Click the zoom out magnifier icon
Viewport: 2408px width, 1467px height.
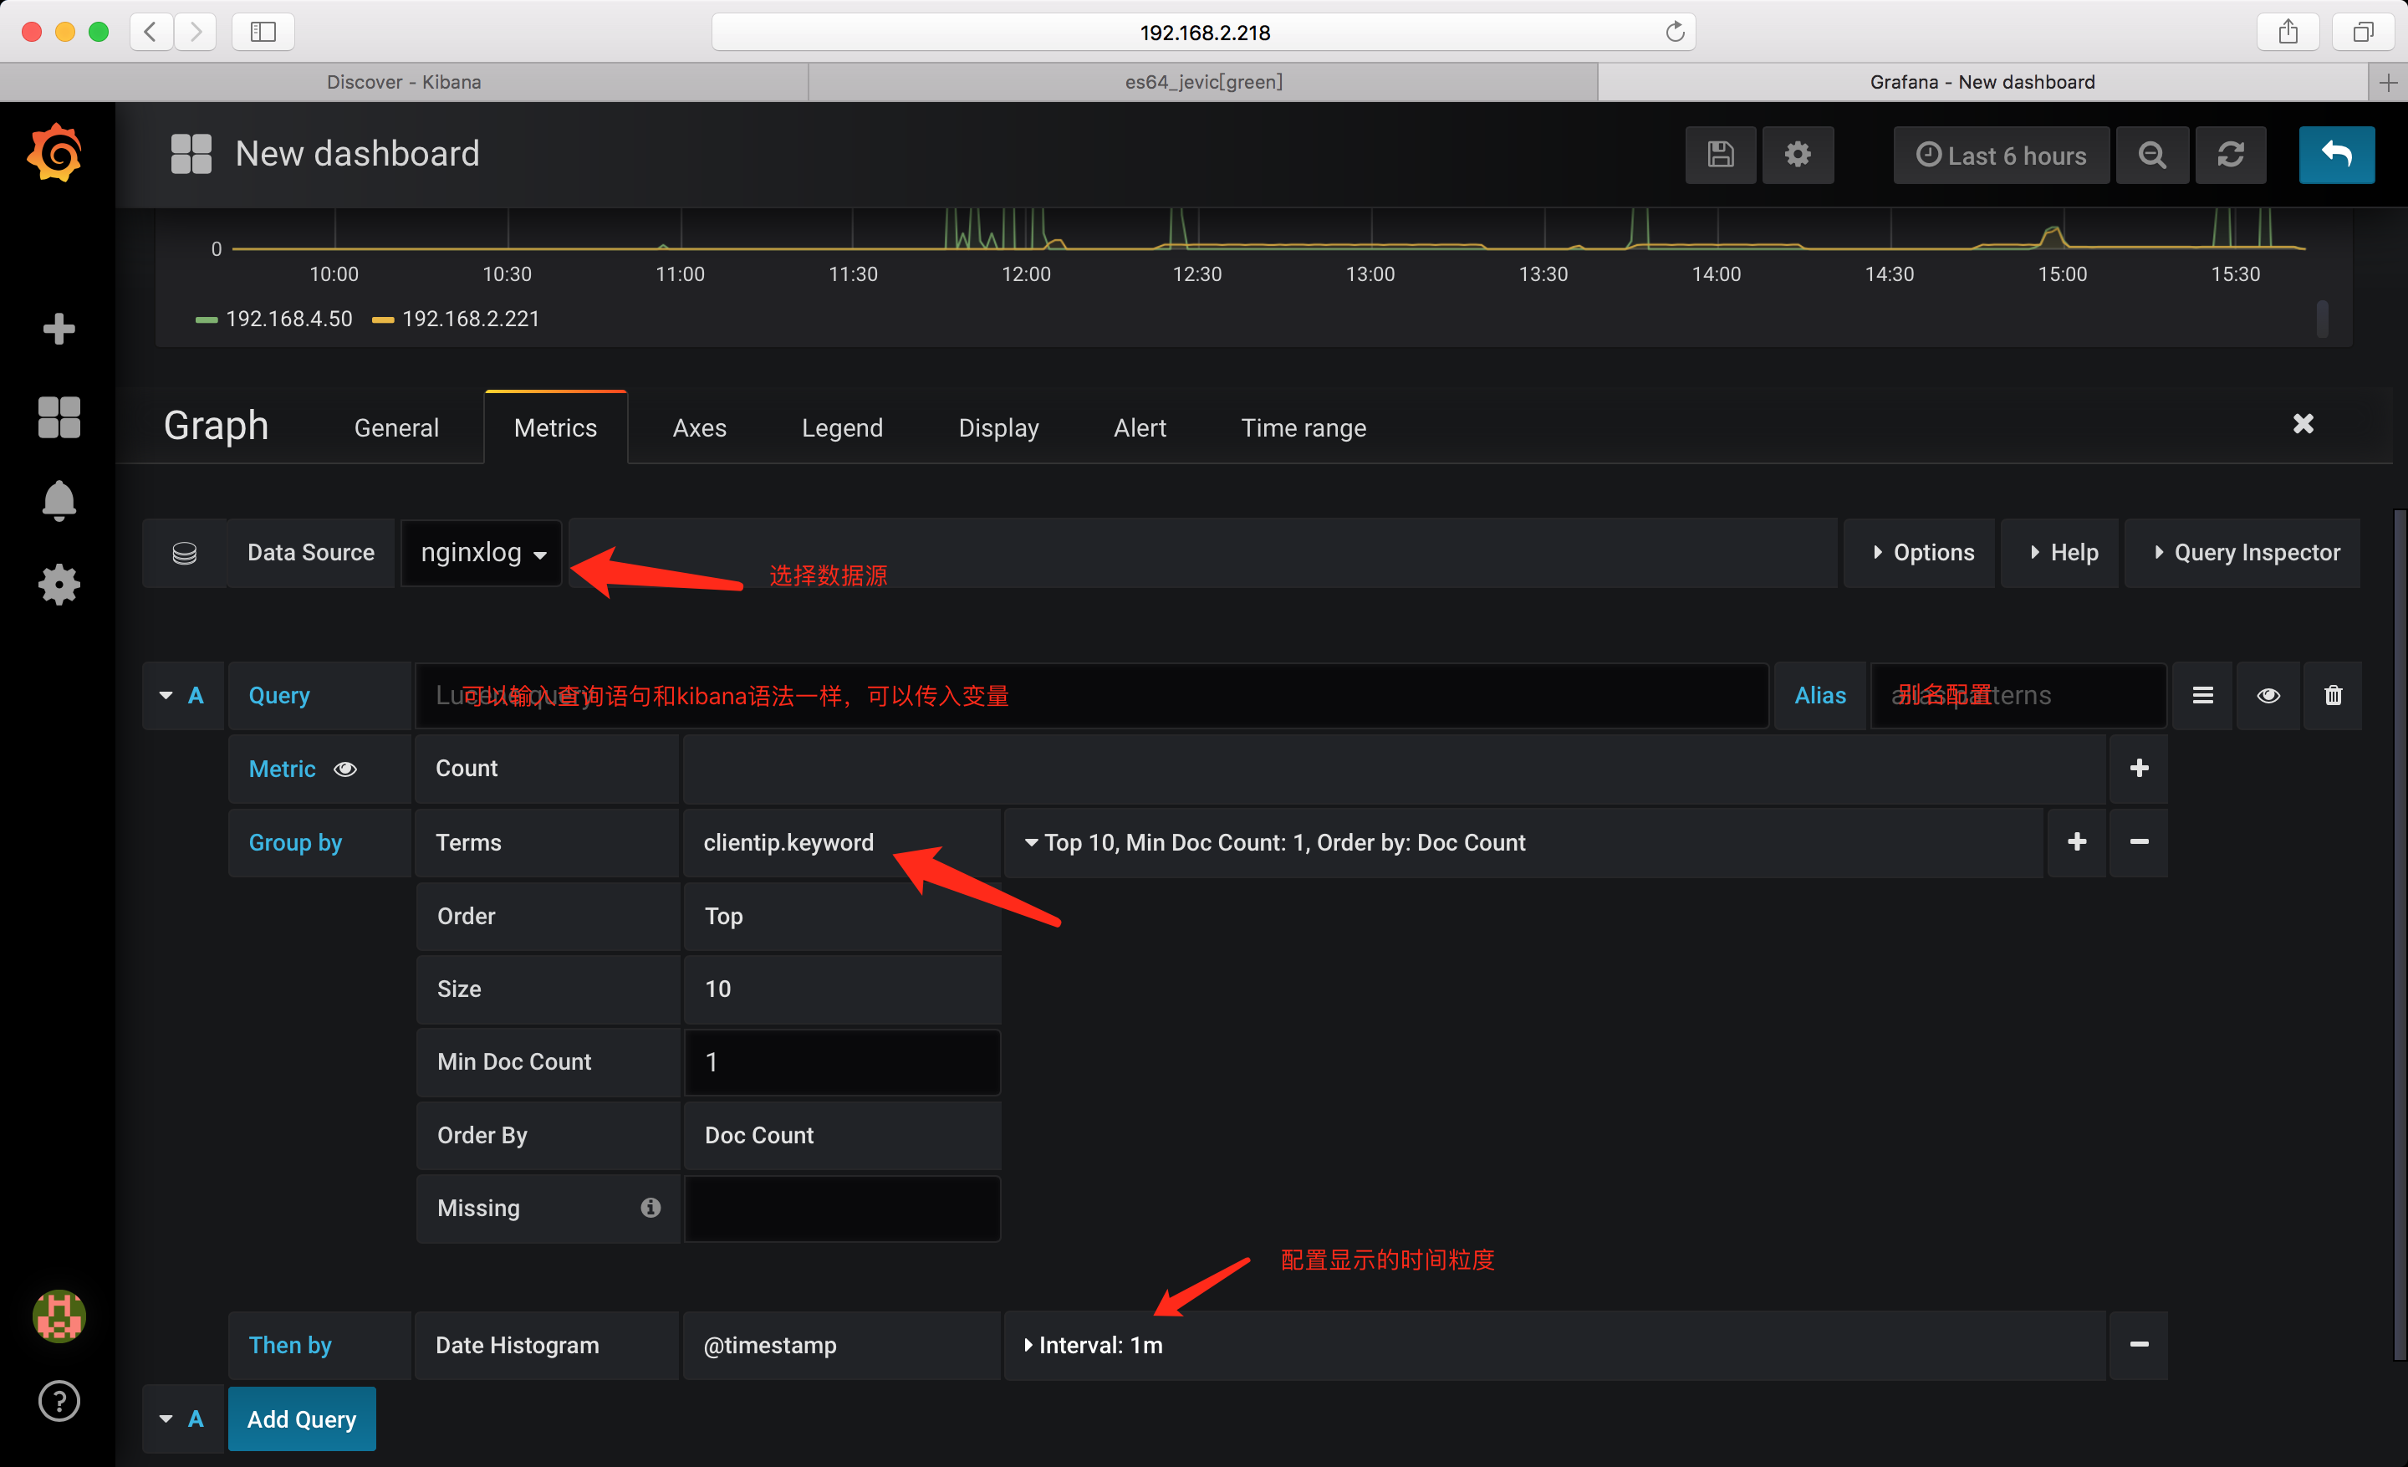[2151, 155]
